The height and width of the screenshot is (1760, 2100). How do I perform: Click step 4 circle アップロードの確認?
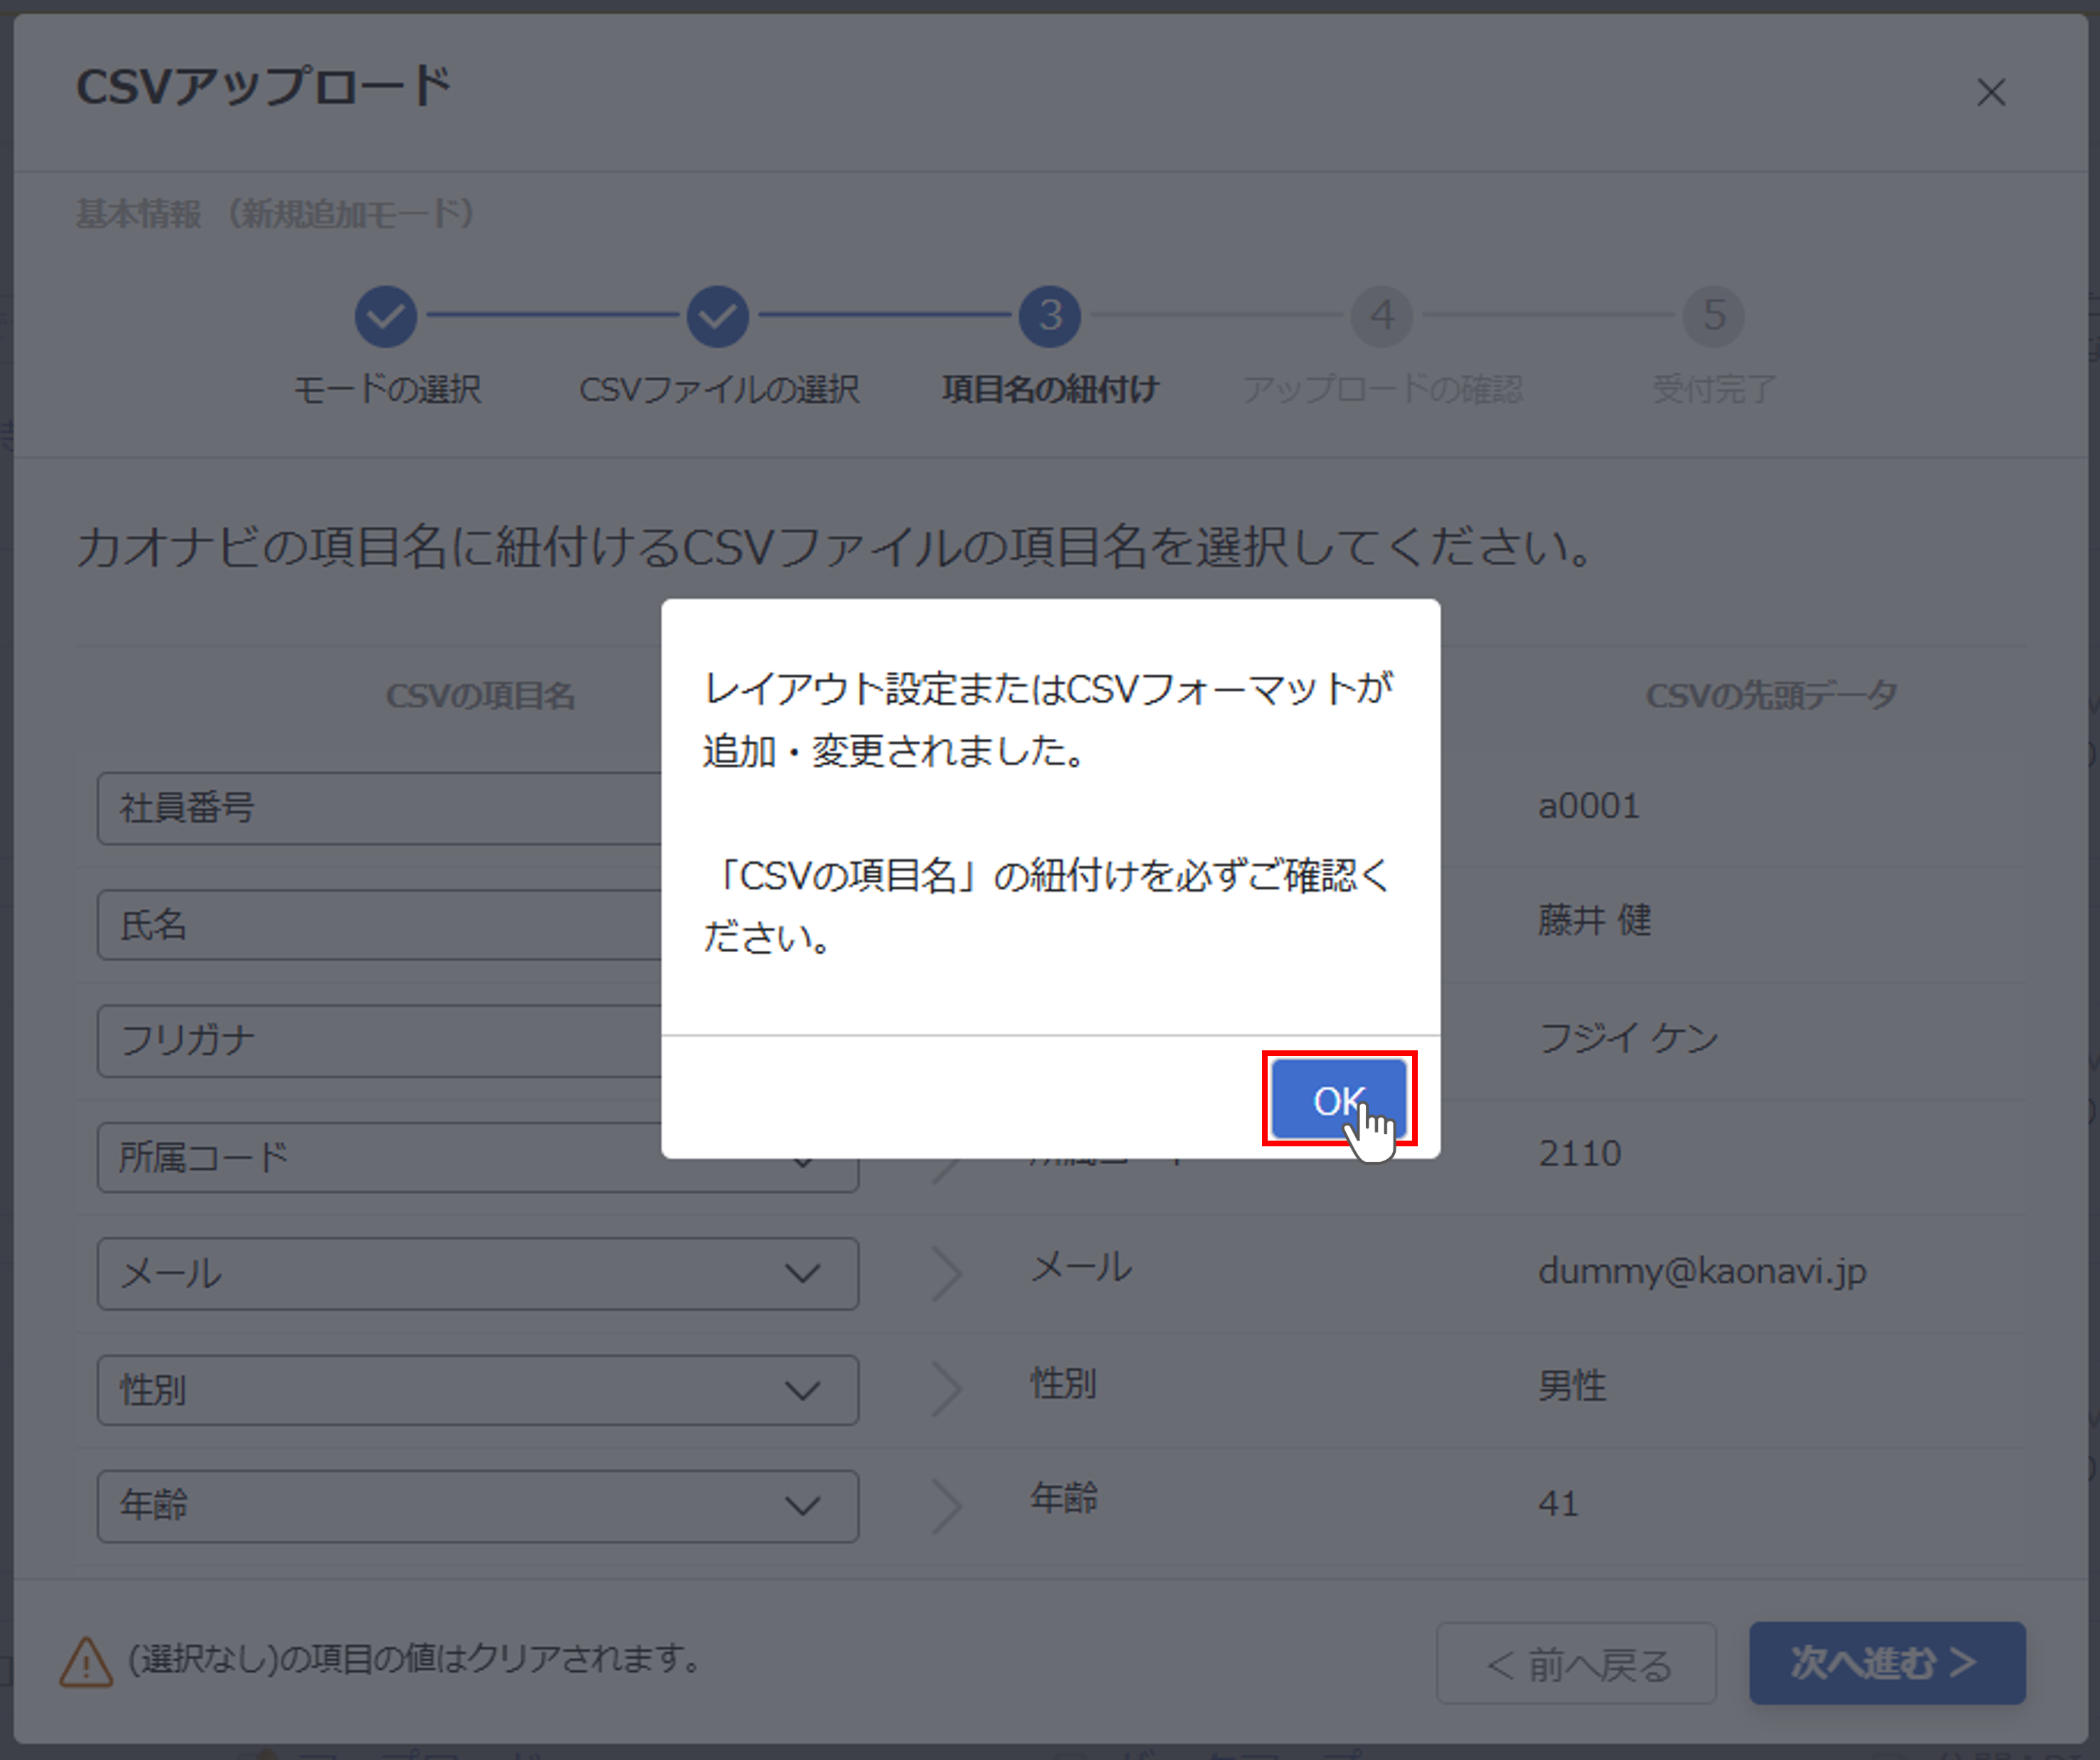(x=1382, y=316)
